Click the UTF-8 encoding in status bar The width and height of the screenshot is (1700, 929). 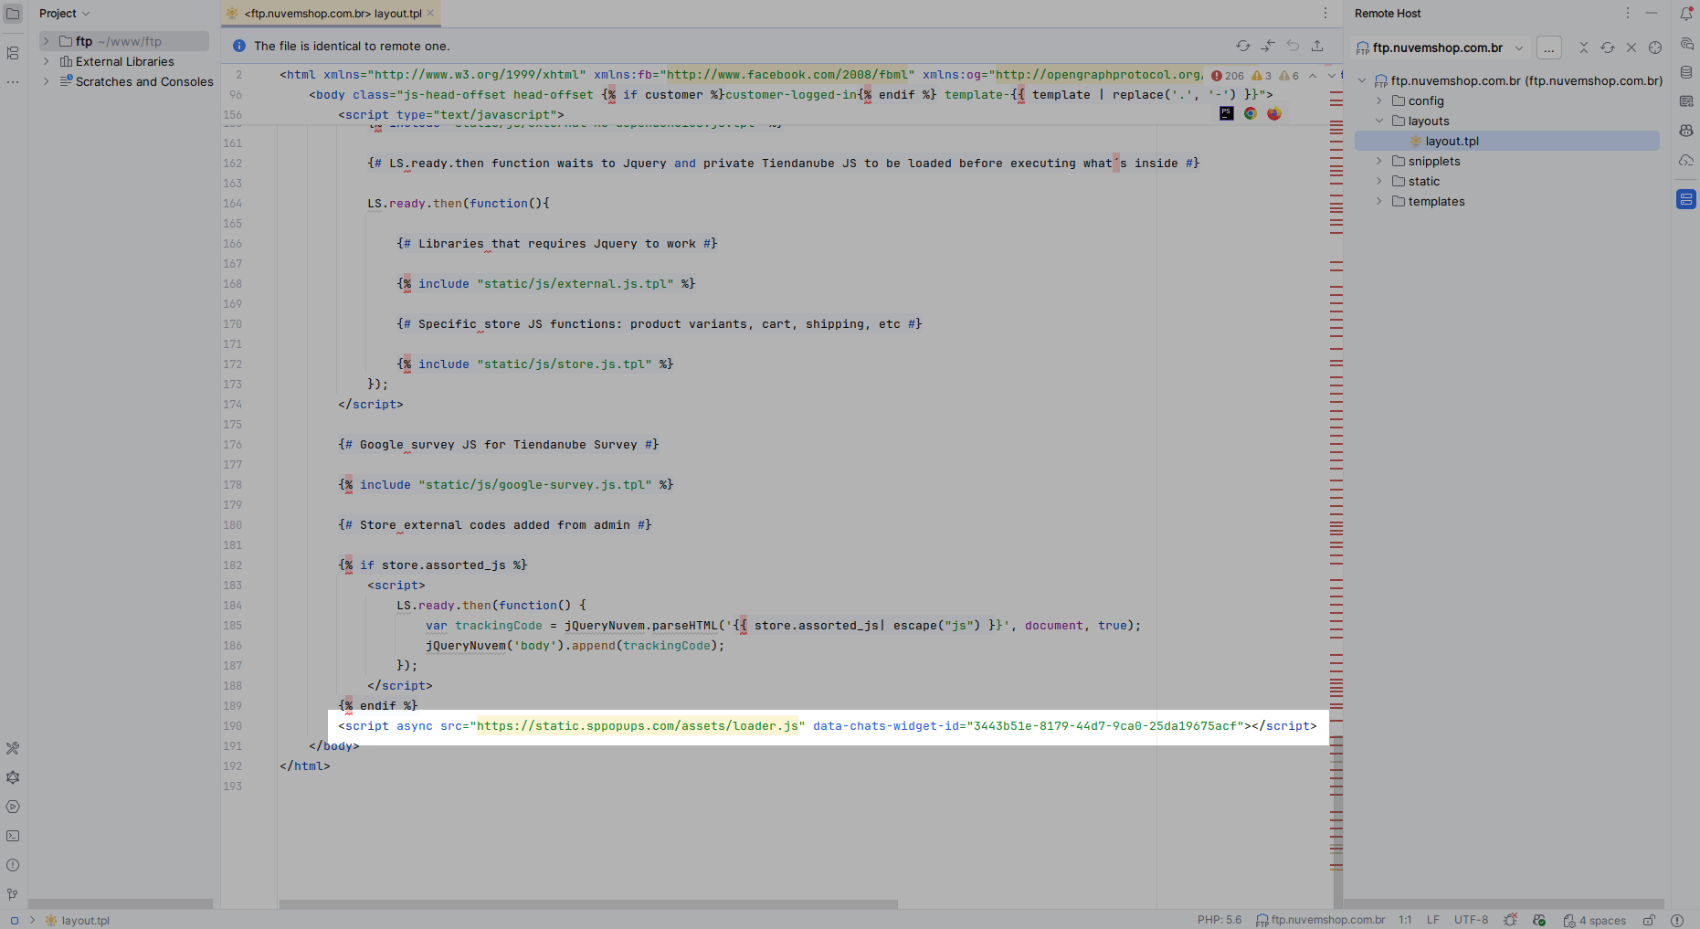1471,920
